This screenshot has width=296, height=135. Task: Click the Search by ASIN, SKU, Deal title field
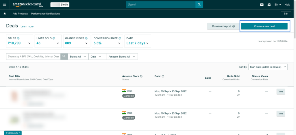click(34, 56)
